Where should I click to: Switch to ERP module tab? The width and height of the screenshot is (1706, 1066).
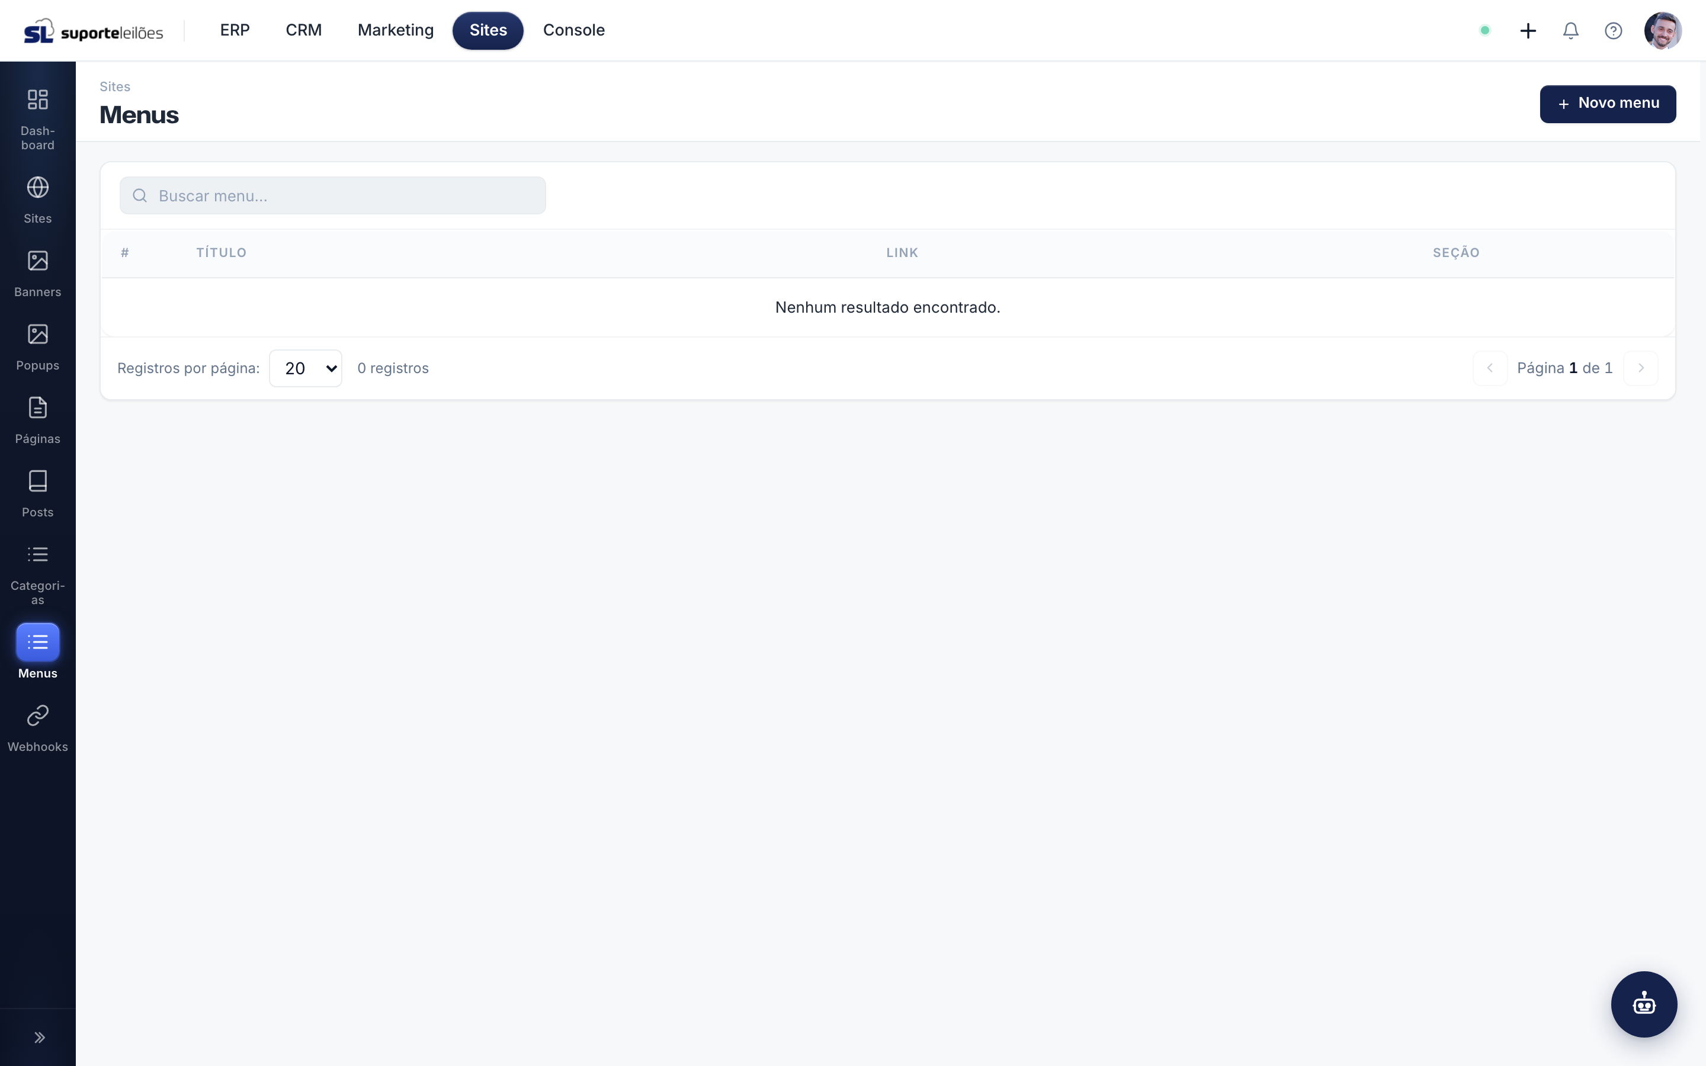(x=235, y=30)
